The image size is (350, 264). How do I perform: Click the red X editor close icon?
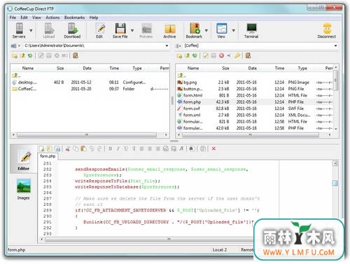click(213, 148)
